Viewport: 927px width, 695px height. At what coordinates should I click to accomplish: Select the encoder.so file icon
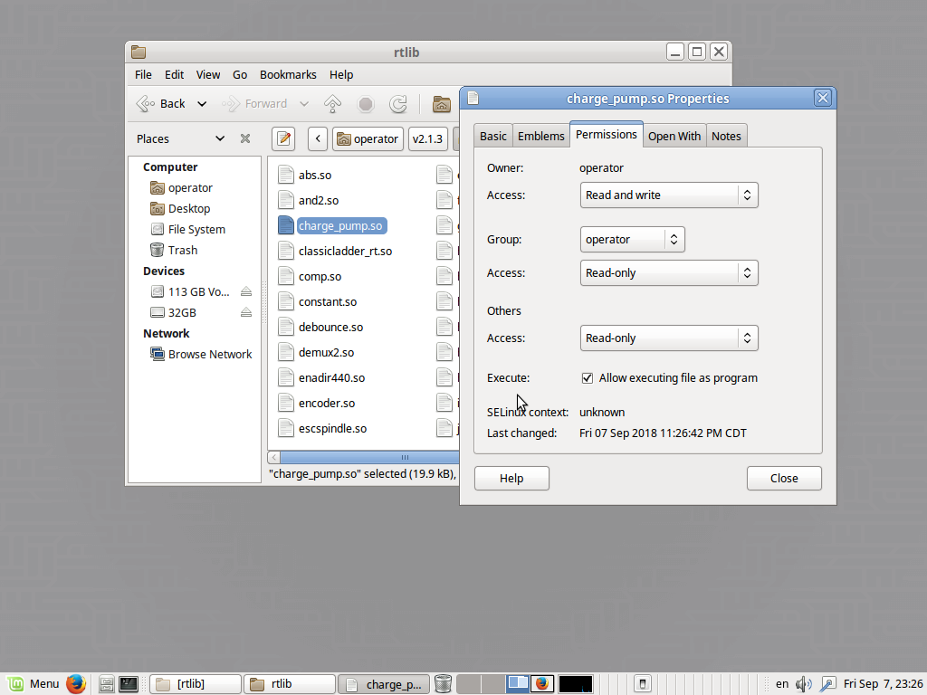click(x=285, y=403)
